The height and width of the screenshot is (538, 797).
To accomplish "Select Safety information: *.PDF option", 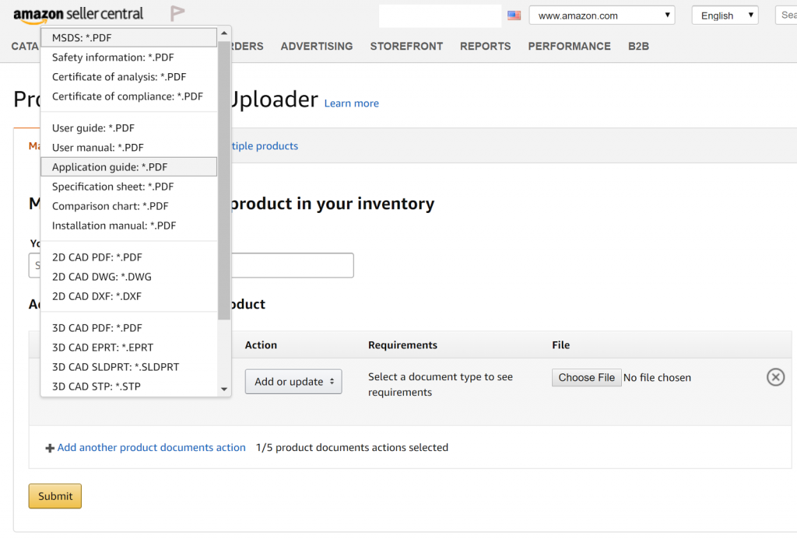I will click(128, 58).
